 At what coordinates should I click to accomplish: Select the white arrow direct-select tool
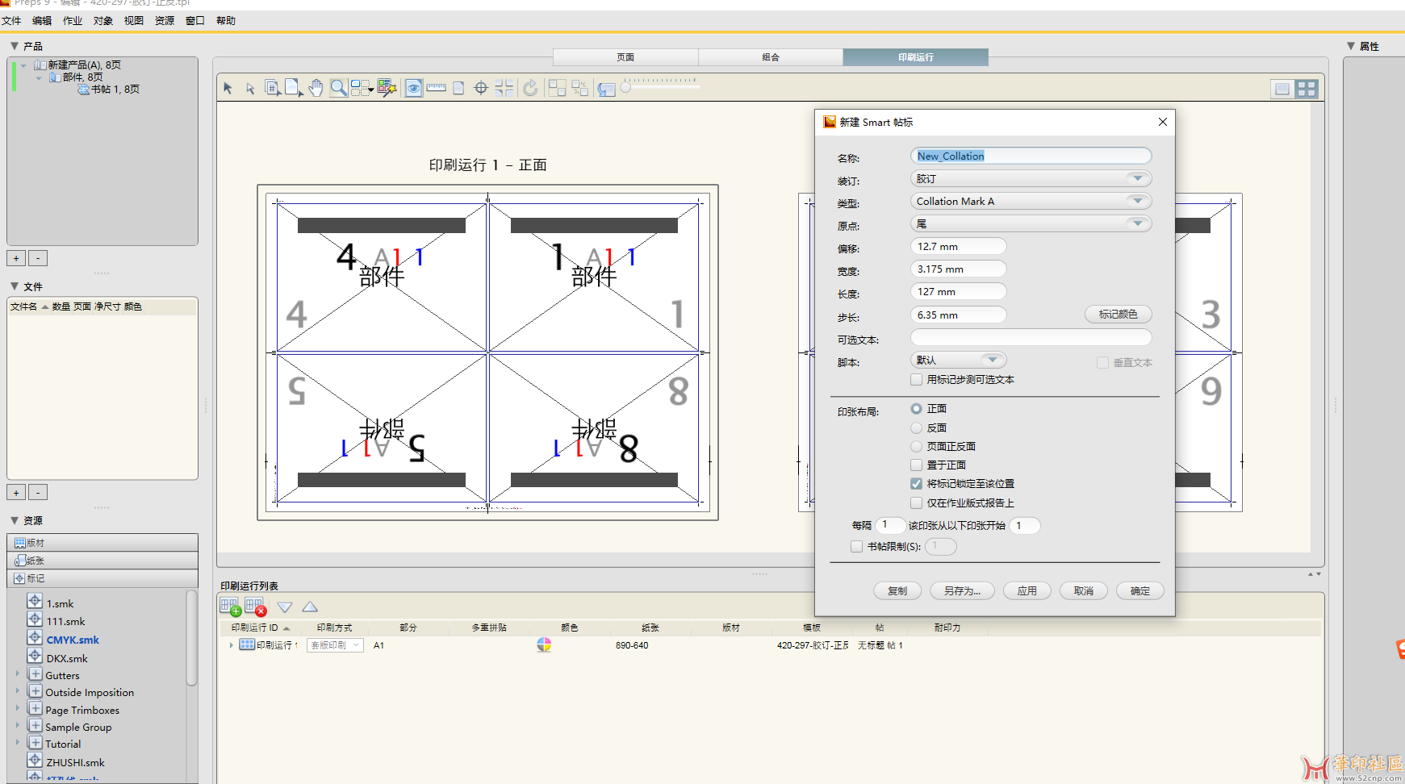point(250,88)
